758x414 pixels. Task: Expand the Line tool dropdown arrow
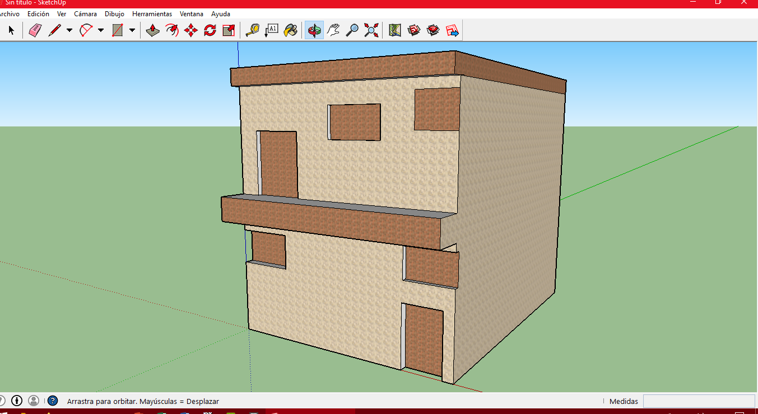coord(69,30)
